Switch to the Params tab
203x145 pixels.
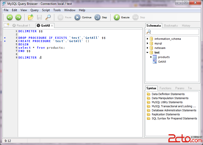(x=180, y=88)
